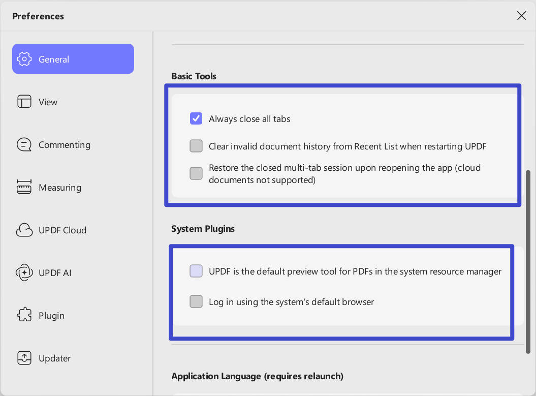Click the UPDF AI icon
The width and height of the screenshot is (536, 396).
point(24,273)
